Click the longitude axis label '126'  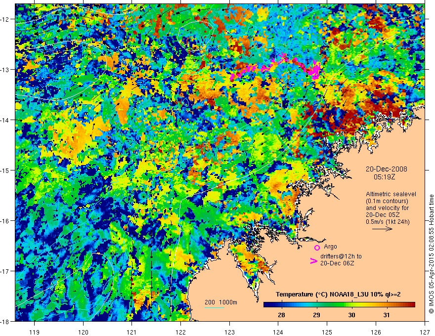[376, 333]
